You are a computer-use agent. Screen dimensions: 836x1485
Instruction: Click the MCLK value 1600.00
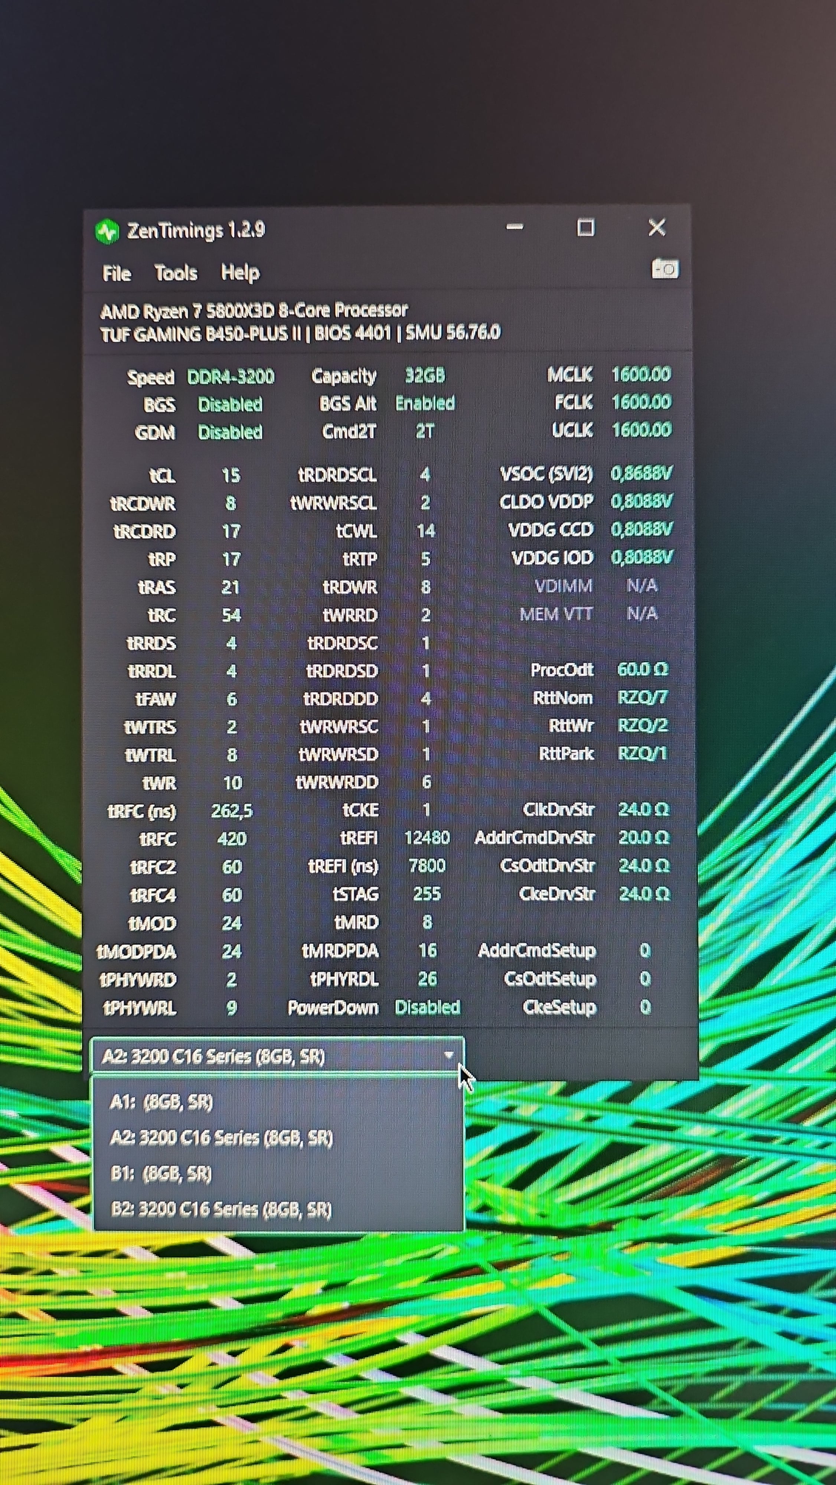point(641,374)
